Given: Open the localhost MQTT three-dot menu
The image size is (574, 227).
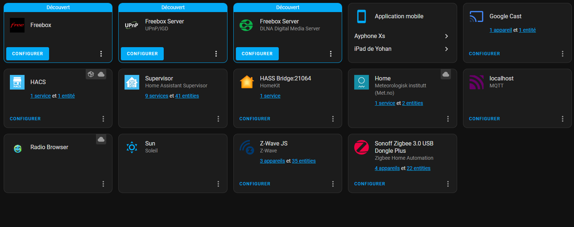Looking at the screenshot, I should click(563, 119).
